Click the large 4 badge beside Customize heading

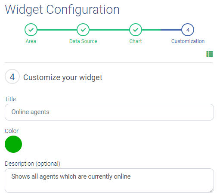coord(12,77)
